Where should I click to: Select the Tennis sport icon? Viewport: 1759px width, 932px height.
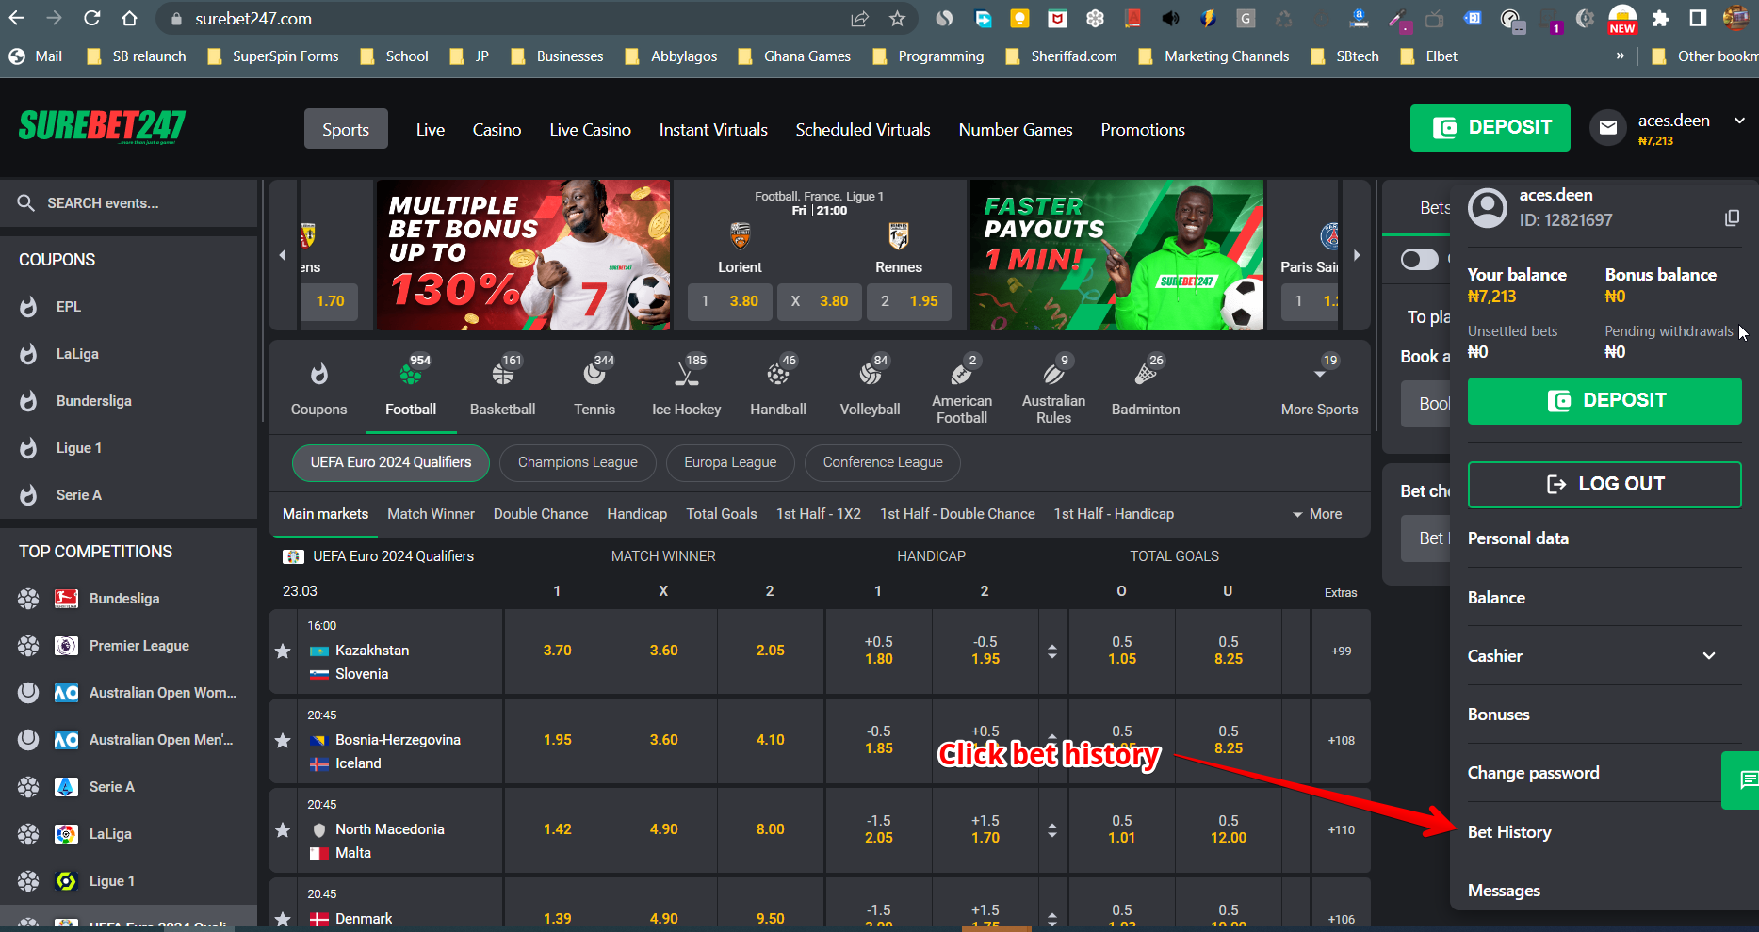594,375
